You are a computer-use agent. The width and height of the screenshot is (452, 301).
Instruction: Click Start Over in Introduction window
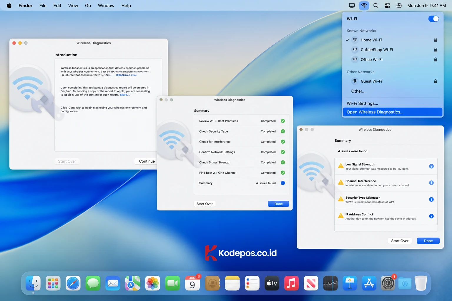point(67,161)
